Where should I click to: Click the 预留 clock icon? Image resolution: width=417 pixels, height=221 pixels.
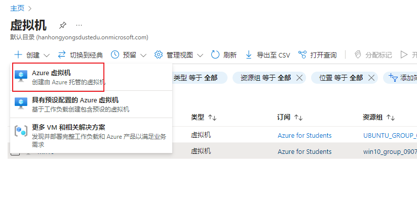pos(115,55)
